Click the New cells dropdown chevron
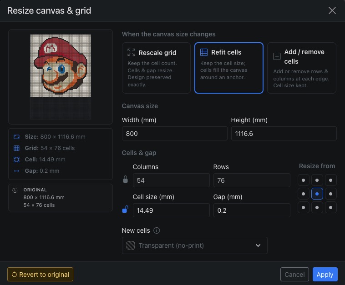The height and width of the screenshot is (285, 345). coord(258,245)
